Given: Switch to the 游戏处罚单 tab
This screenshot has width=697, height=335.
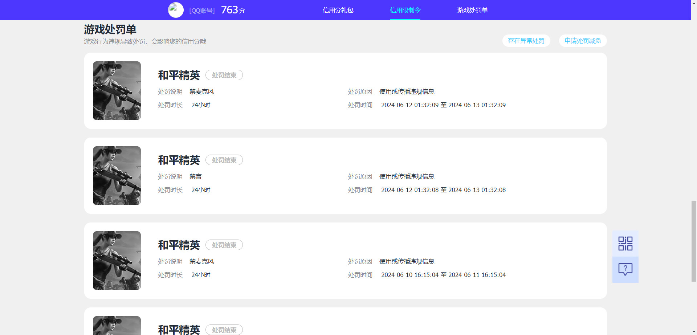Looking at the screenshot, I should point(472,10).
